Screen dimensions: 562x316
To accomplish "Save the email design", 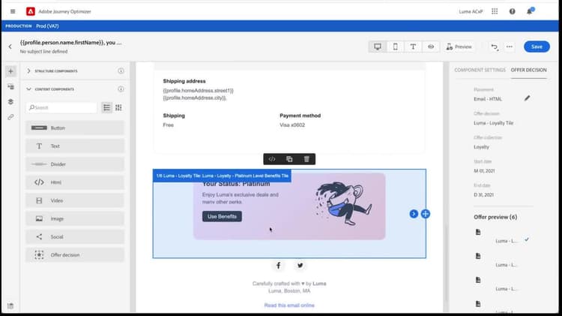I will coord(537,47).
